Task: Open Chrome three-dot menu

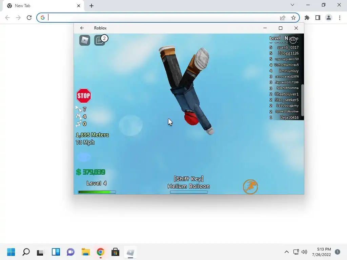Action: tap(340, 18)
